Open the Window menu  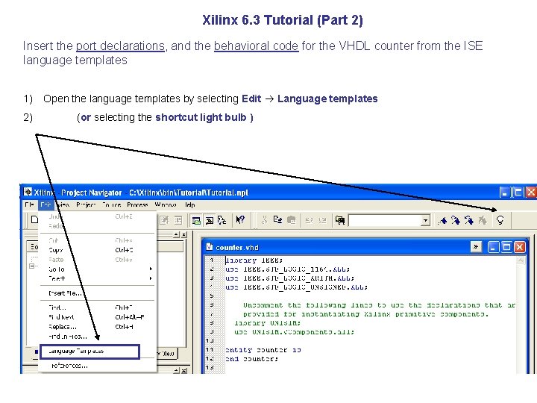pos(166,204)
